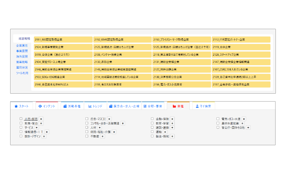The height and width of the screenshot is (174, 286).
Task: Click the factory icon on 業種 tab
Action: coord(174,106)
